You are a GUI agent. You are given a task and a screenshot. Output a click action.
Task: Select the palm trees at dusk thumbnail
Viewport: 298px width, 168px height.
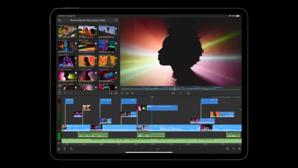click(x=107, y=31)
